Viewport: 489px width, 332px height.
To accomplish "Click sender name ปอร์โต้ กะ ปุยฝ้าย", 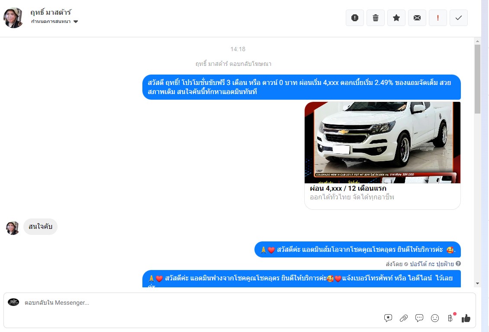I will (431, 264).
